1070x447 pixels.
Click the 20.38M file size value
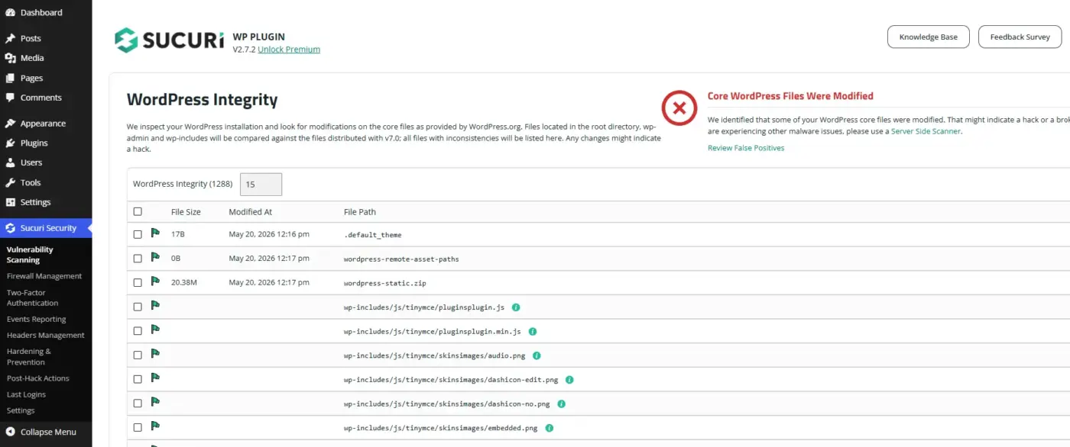(184, 282)
